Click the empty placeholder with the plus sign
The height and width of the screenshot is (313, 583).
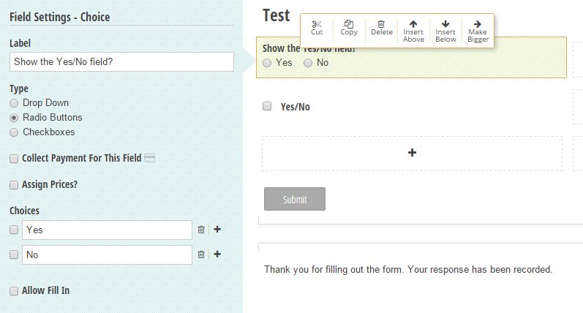click(x=412, y=153)
